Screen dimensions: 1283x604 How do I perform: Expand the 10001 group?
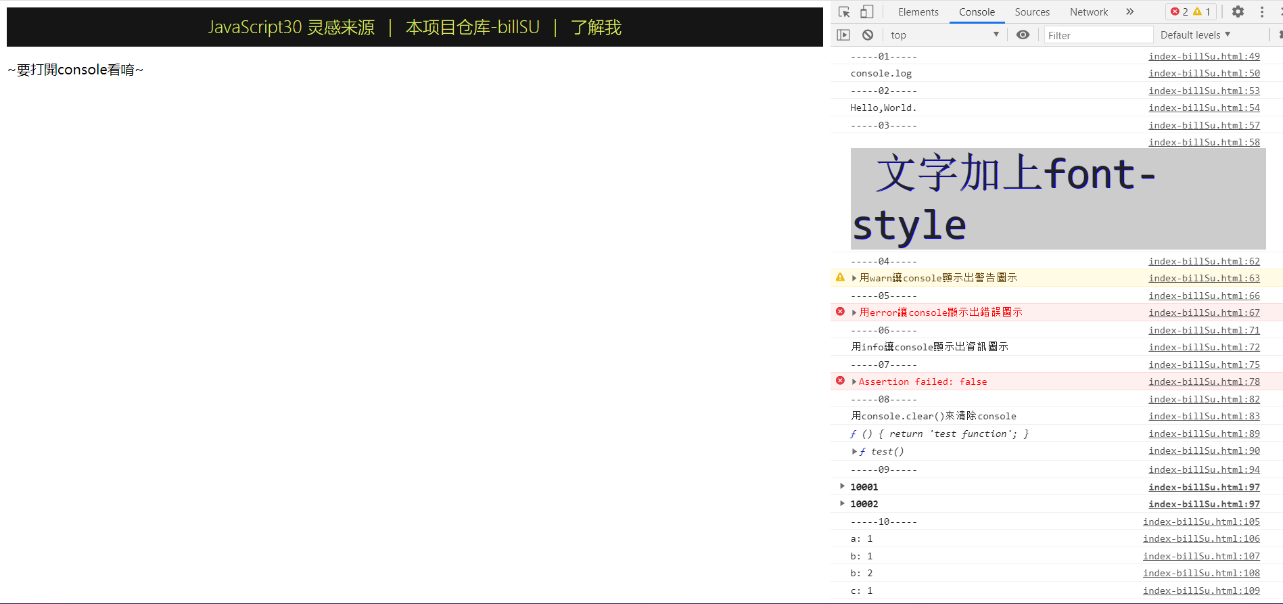point(842,486)
